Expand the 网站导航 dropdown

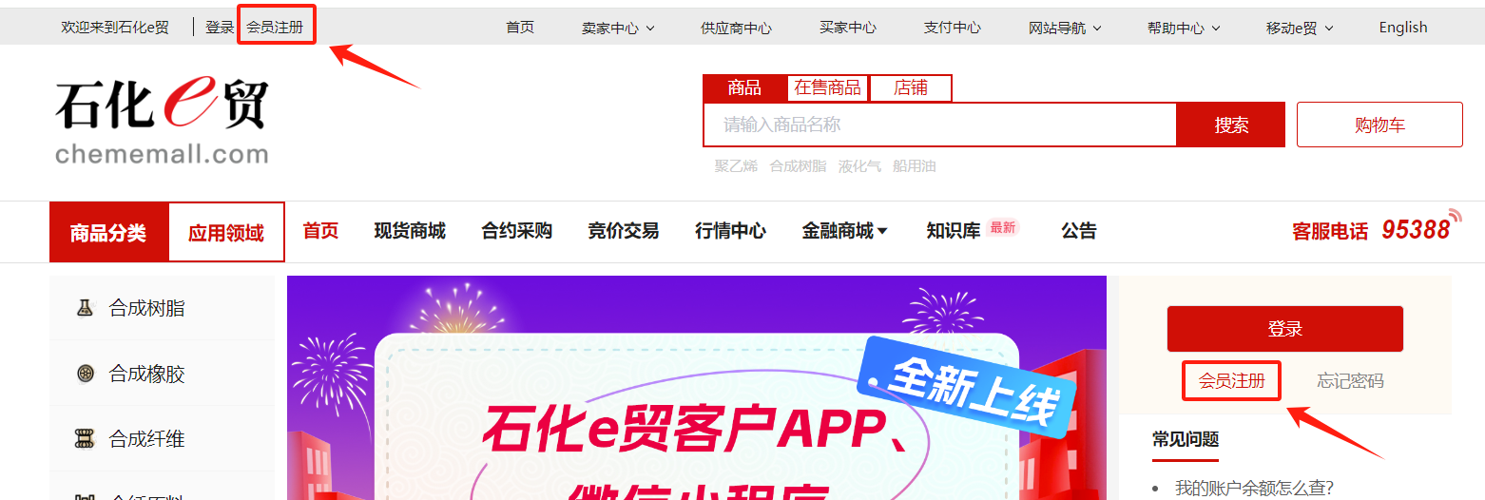tap(1066, 28)
